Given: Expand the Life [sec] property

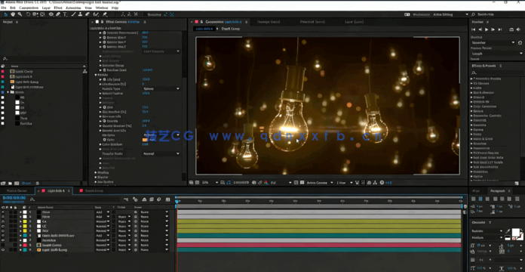Looking at the screenshot, I should [100, 79].
